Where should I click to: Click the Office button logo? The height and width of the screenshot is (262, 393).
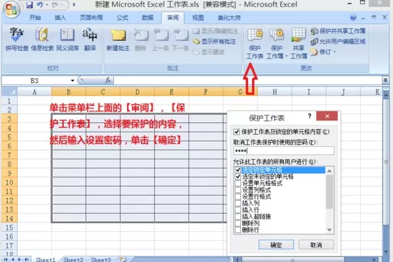pos(11,9)
